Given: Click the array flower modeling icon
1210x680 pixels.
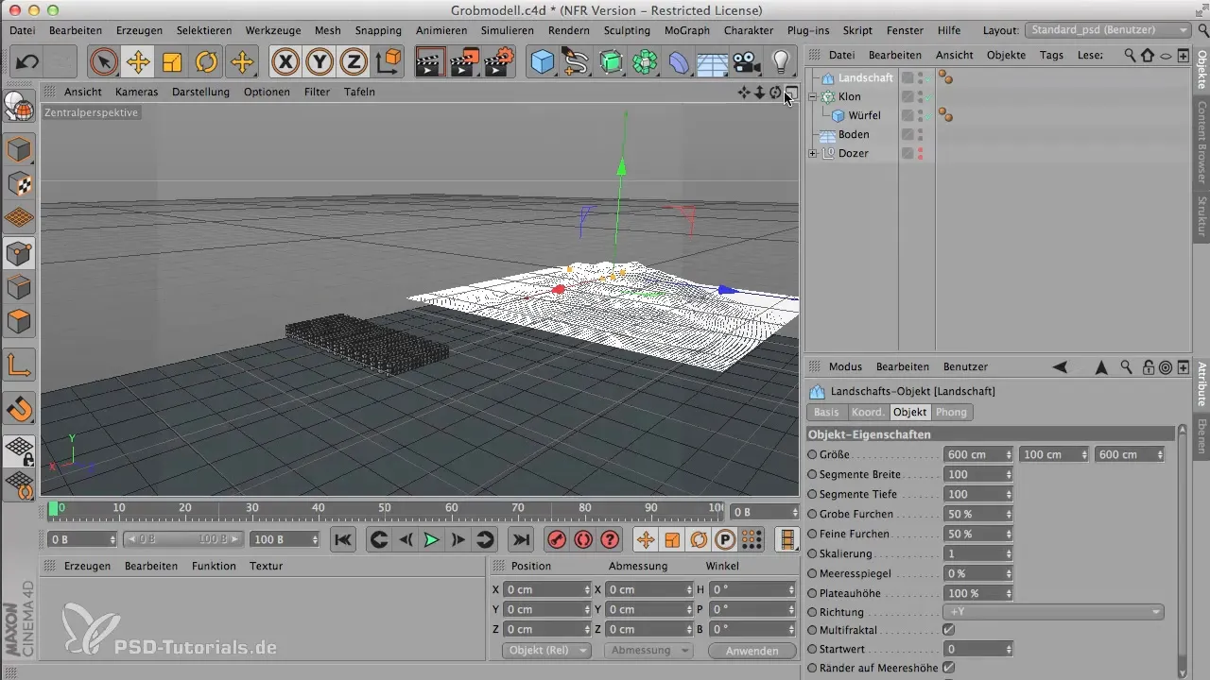Looking at the screenshot, I should [x=646, y=62].
